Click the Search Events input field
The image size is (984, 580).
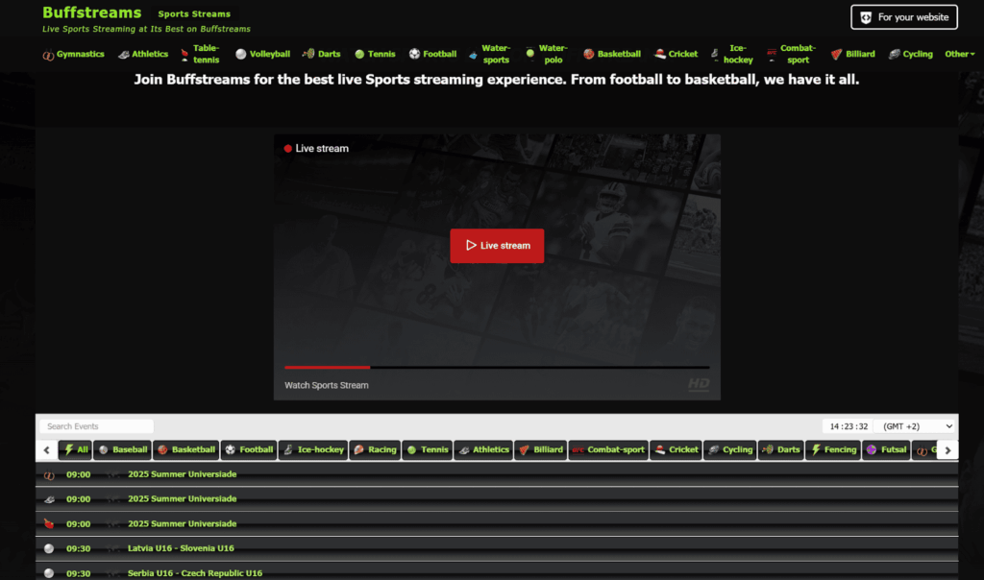[x=96, y=426]
